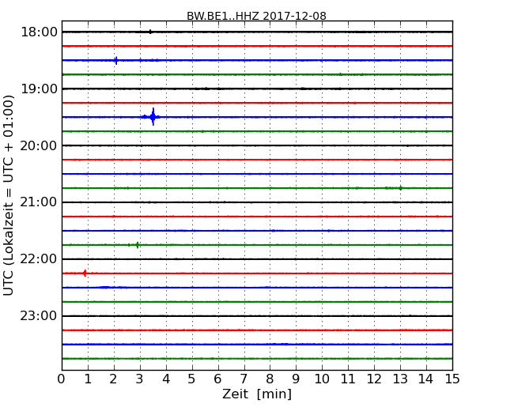The height and width of the screenshot is (411, 514).
Task: Click the 23:00 time label
Action: pos(39,315)
